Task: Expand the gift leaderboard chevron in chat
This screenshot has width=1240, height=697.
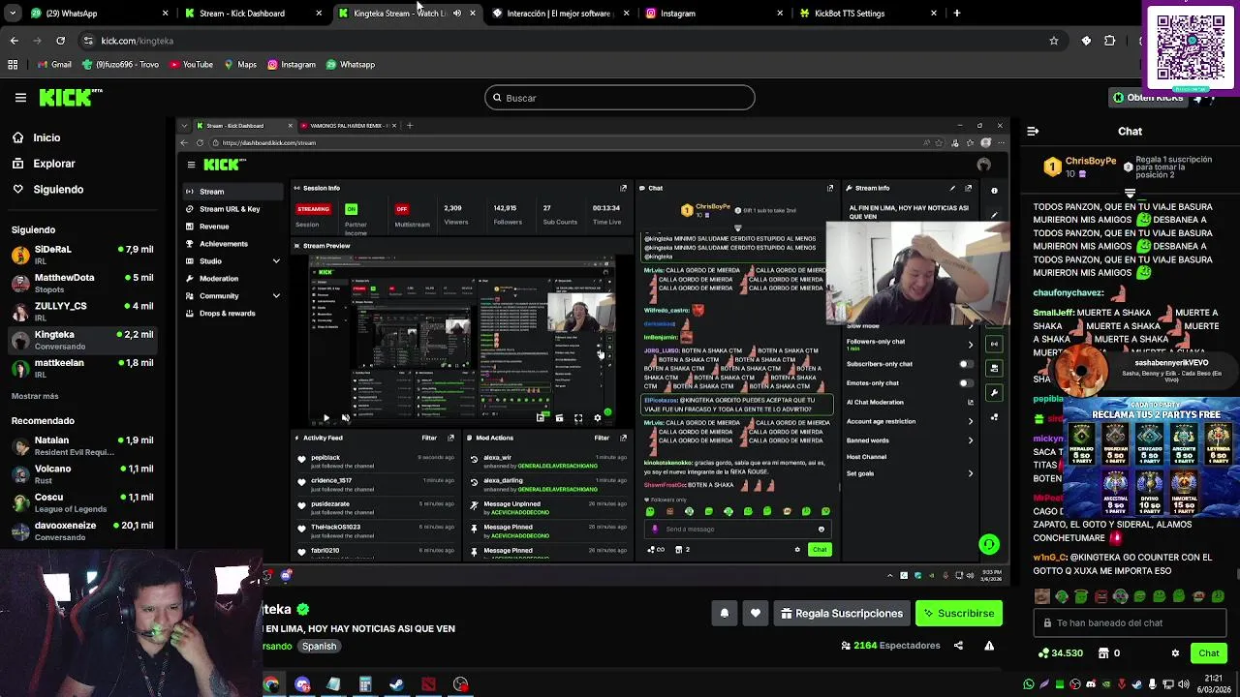Action: (x=1129, y=194)
